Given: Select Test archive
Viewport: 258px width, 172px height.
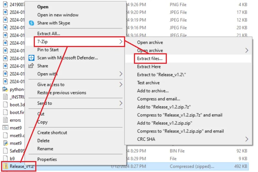Looking at the screenshot, I should click(148, 83).
